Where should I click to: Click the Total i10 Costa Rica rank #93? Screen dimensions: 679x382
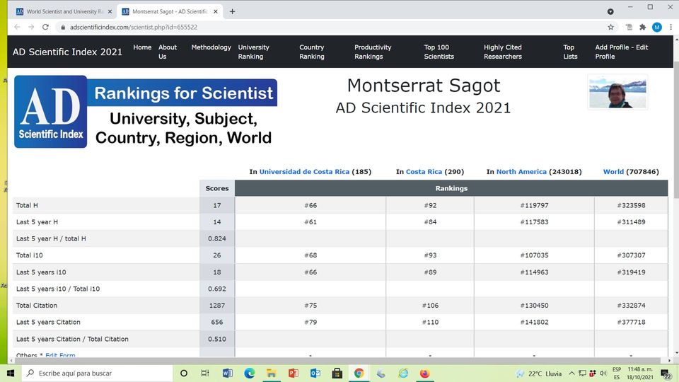pos(430,255)
